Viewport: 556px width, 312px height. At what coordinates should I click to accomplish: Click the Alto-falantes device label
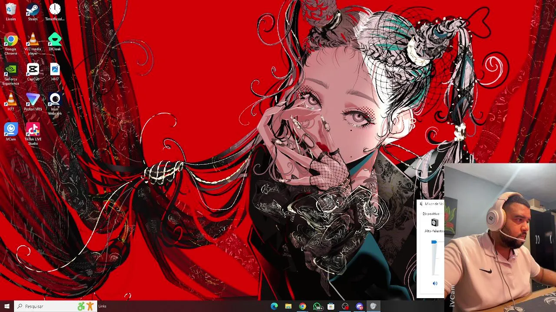[434, 231]
